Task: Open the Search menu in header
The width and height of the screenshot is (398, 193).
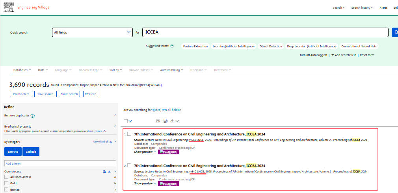Action: tap(338, 7)
